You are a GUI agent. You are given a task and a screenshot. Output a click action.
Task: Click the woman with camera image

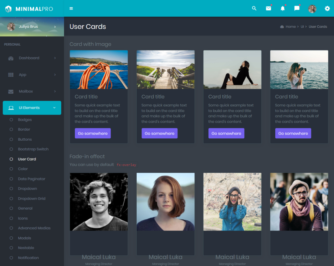coord(299,70)
